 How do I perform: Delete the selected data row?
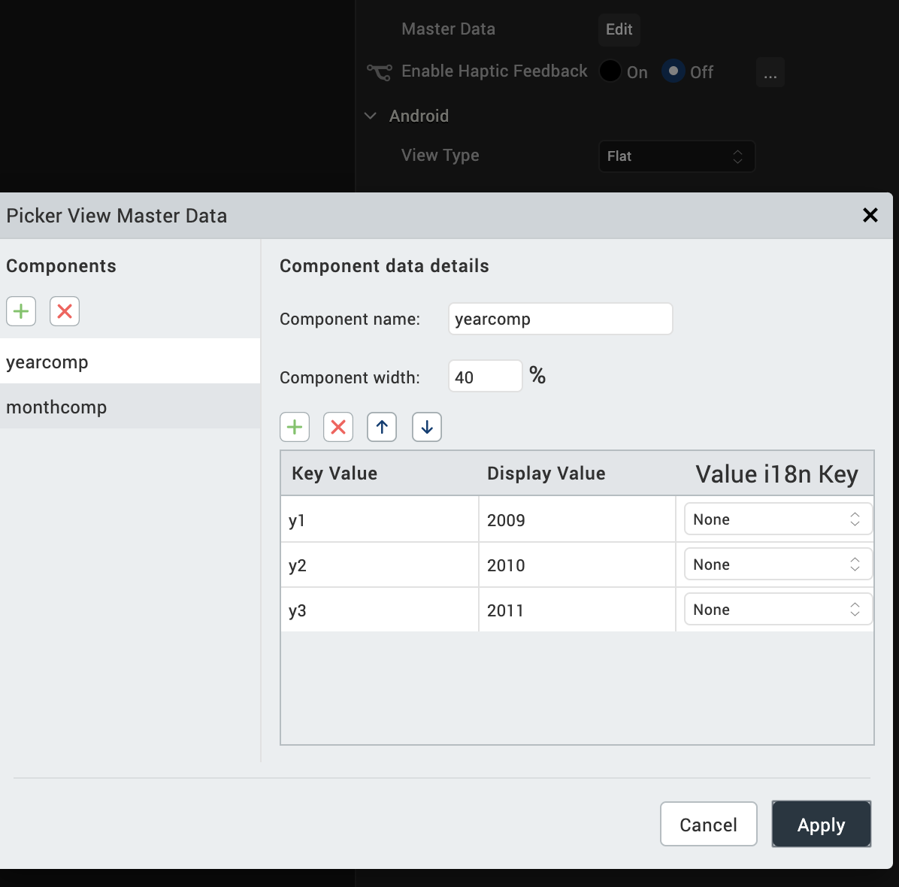pyautogui.click(x=338, y=427)
